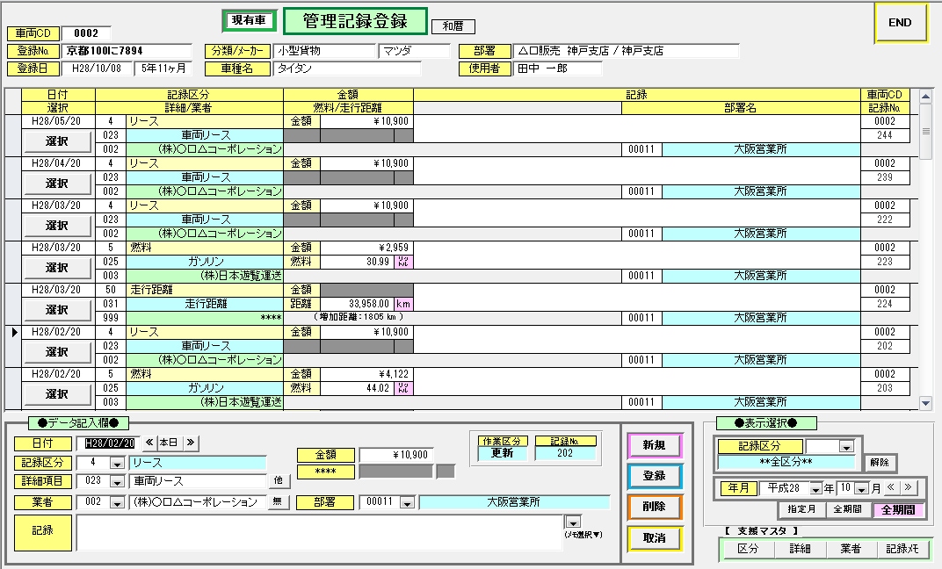Click mileage value 33,958.00
Screen dimensions: 942x569
(358, 304)
